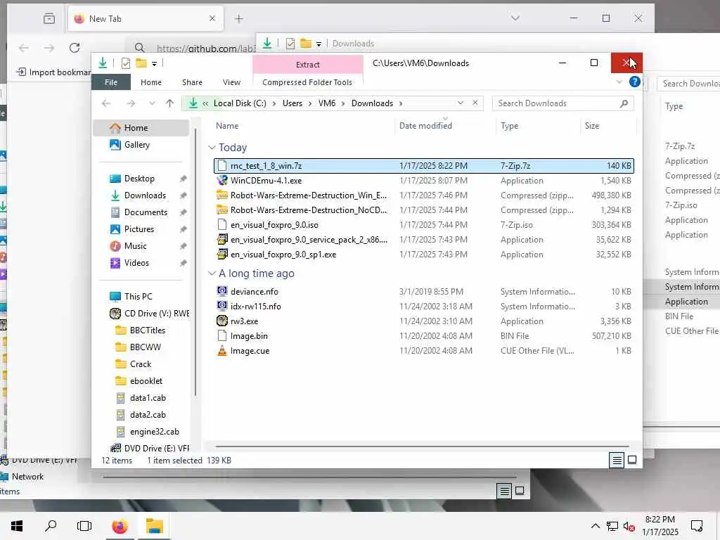Screen dimensions: 720x540
Task: Click quick access Properties checkmark icon
Action: coord(125,63)
